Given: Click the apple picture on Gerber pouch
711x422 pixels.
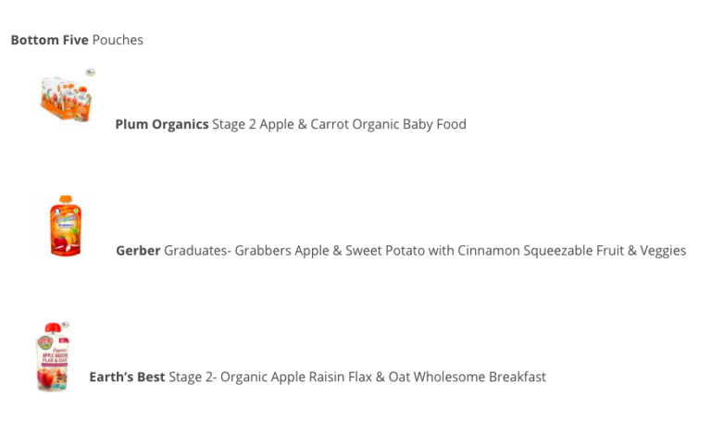Looking at the screenshot, I should (x=60, y=243).
